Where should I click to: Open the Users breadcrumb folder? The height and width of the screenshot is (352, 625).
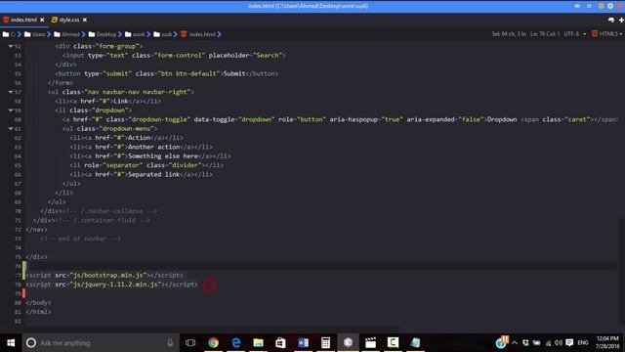pos(35,34)
